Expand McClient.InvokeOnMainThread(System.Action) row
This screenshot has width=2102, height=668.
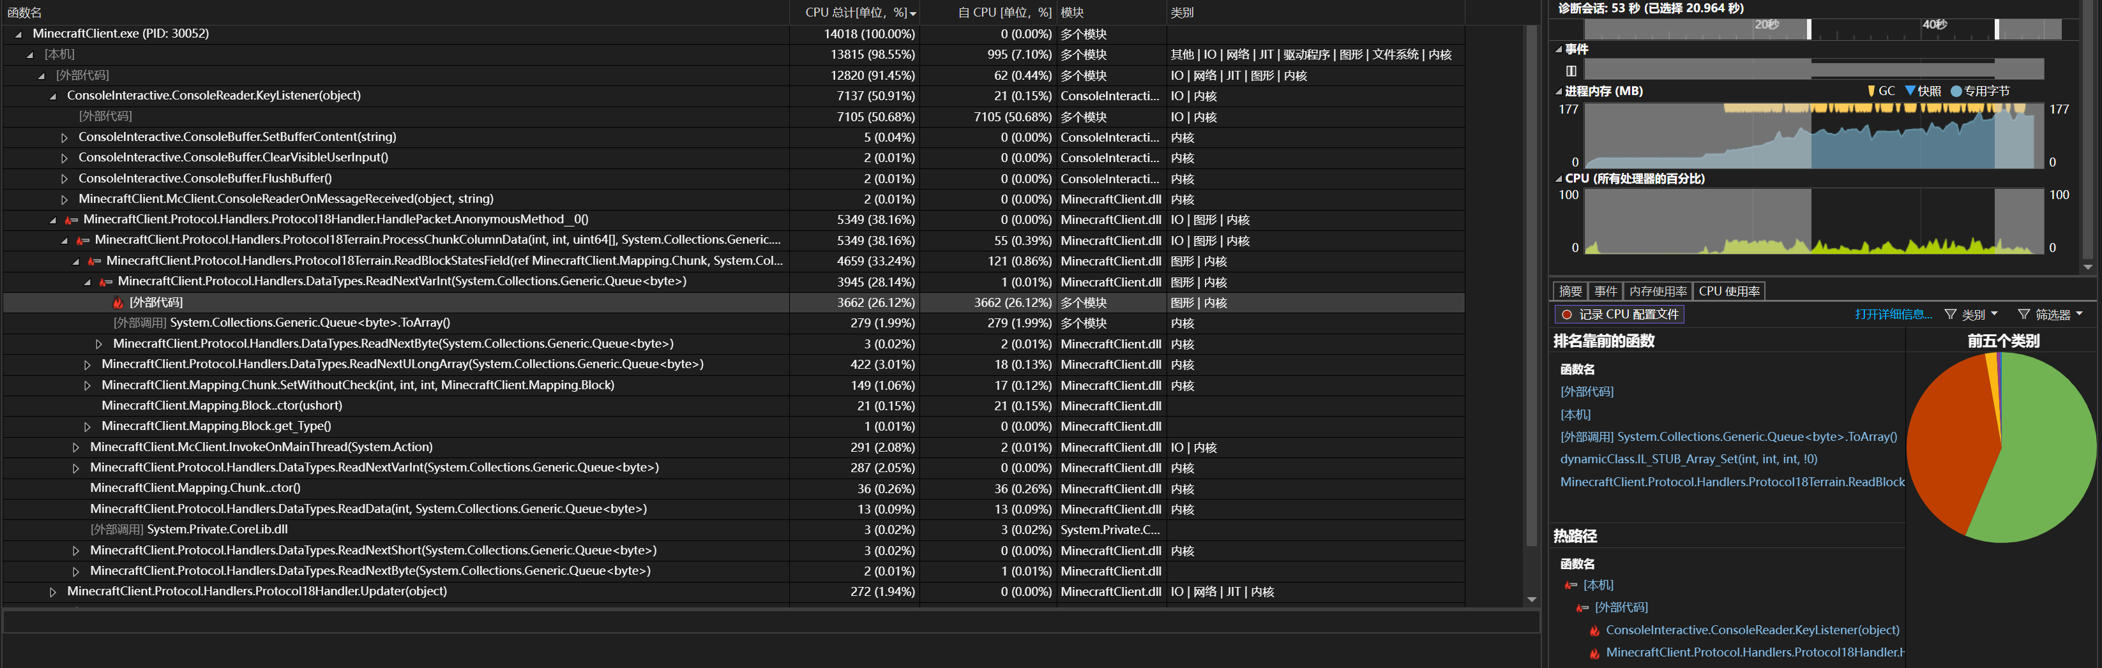pos(76,448)
